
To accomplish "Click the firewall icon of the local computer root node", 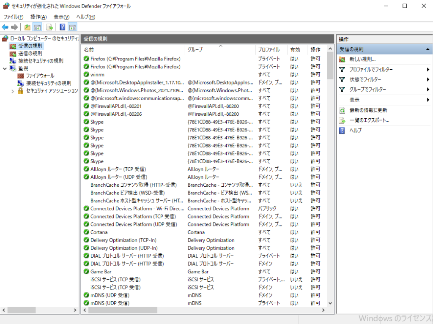I will pos(5,38).
